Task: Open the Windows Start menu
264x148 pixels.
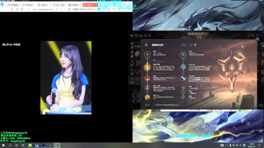Action: coord(3,145)
